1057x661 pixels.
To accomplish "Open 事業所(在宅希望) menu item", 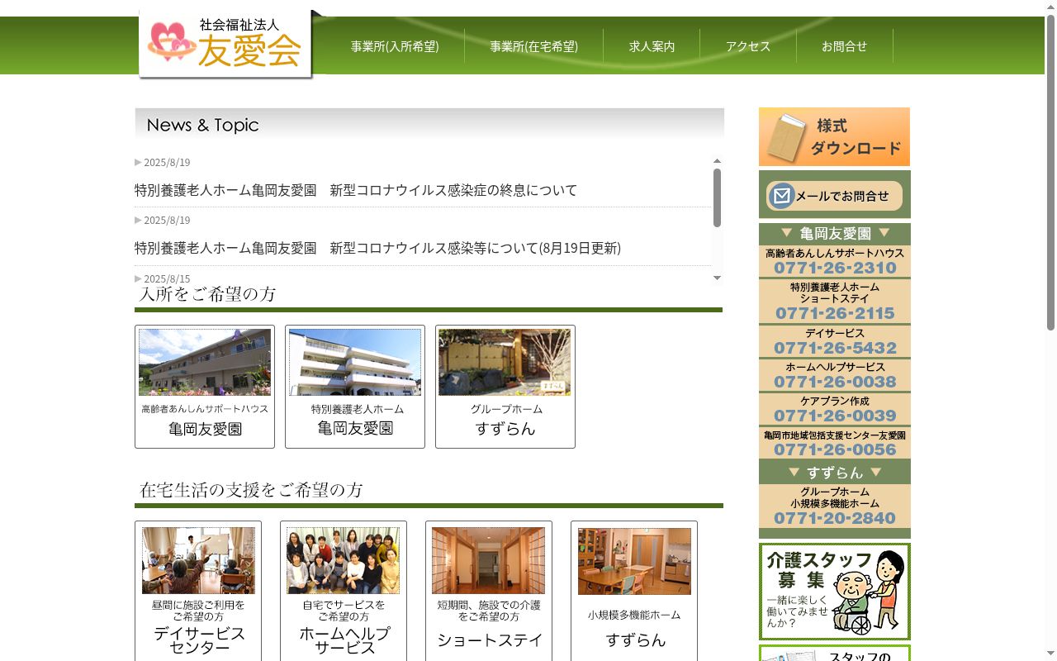I will click(533, 46).
